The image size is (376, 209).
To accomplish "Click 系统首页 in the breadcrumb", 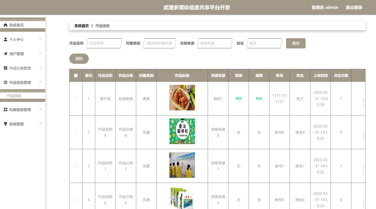I will (81, 26).
